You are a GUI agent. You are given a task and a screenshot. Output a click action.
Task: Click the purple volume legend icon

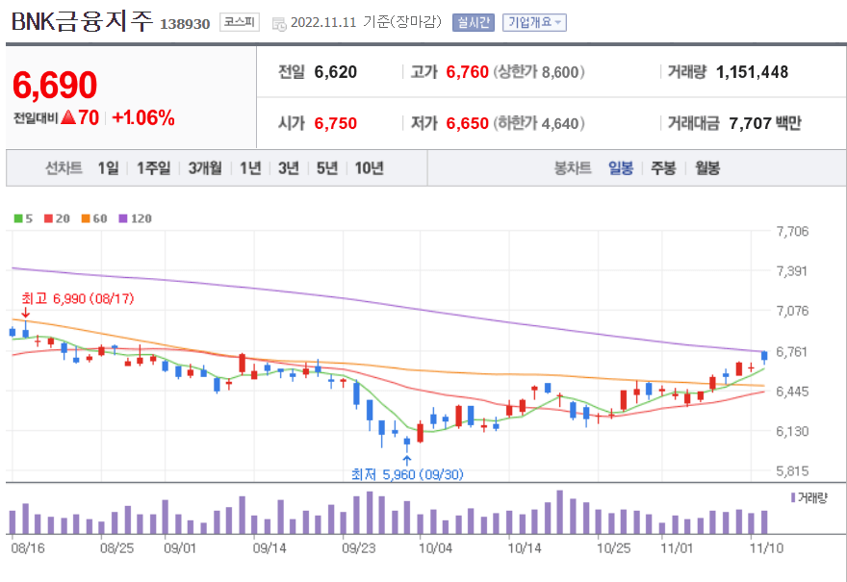coord(793,496)
